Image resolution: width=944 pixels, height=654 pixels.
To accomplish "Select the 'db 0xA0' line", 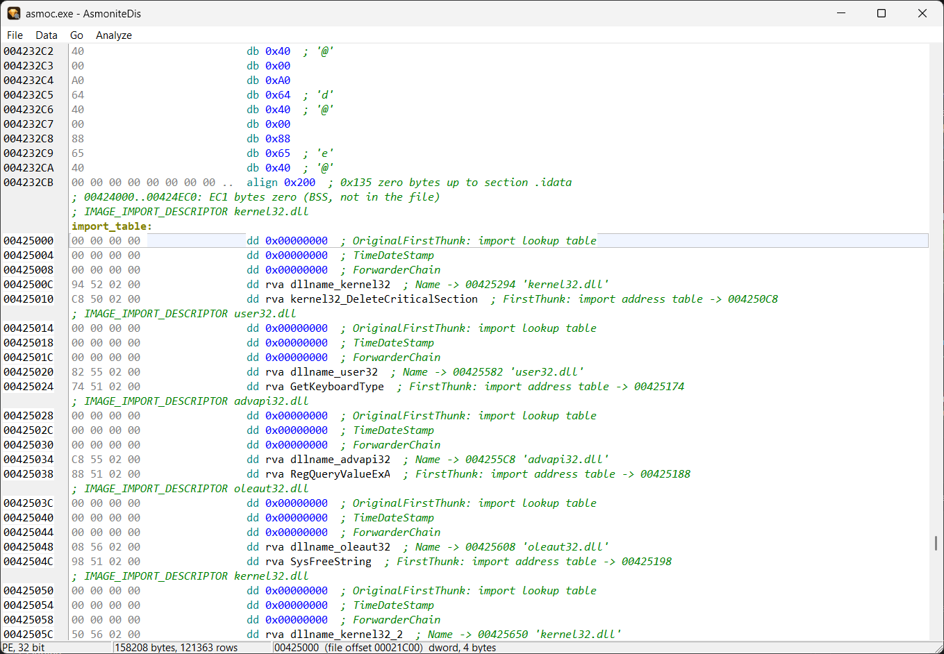I will pos(464,81).
